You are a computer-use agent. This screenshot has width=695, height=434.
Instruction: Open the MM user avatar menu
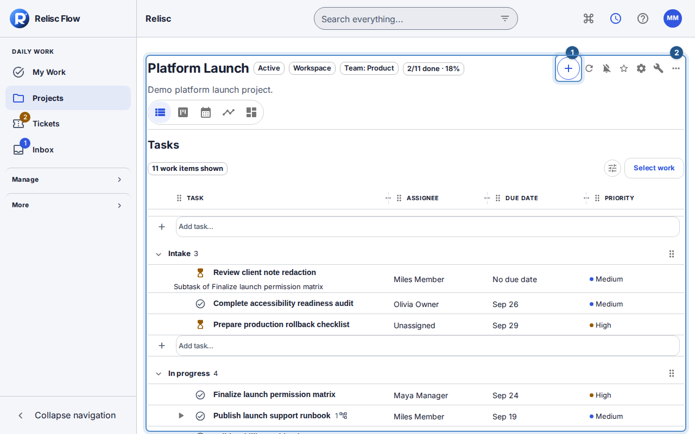point(673,18)
